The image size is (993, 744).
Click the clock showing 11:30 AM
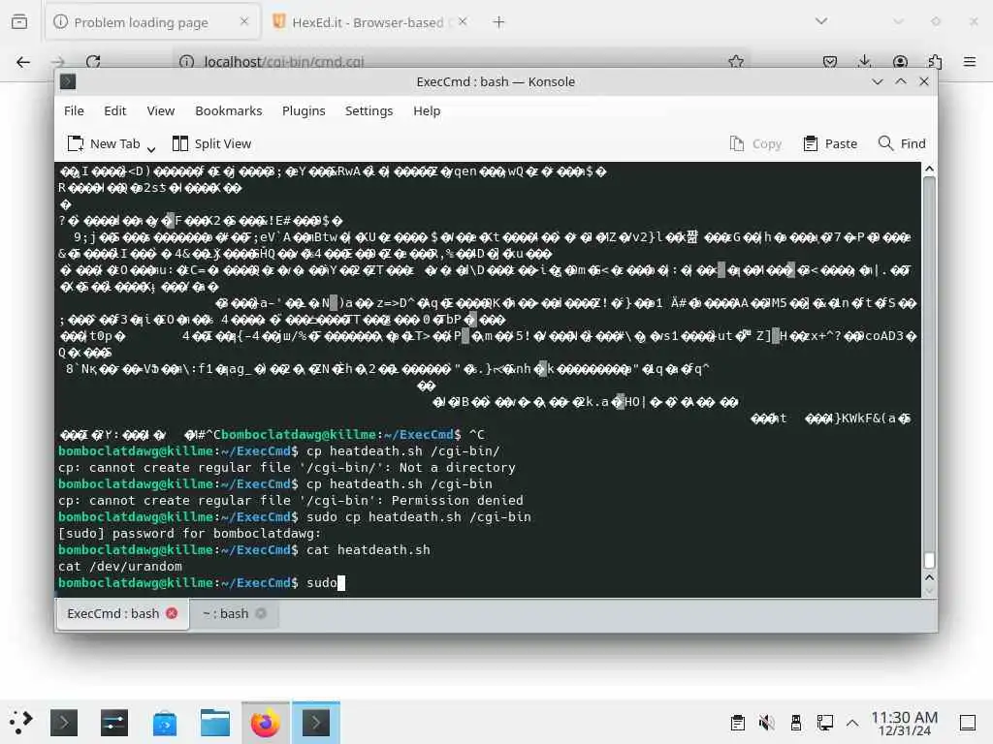tap(904, 723)
